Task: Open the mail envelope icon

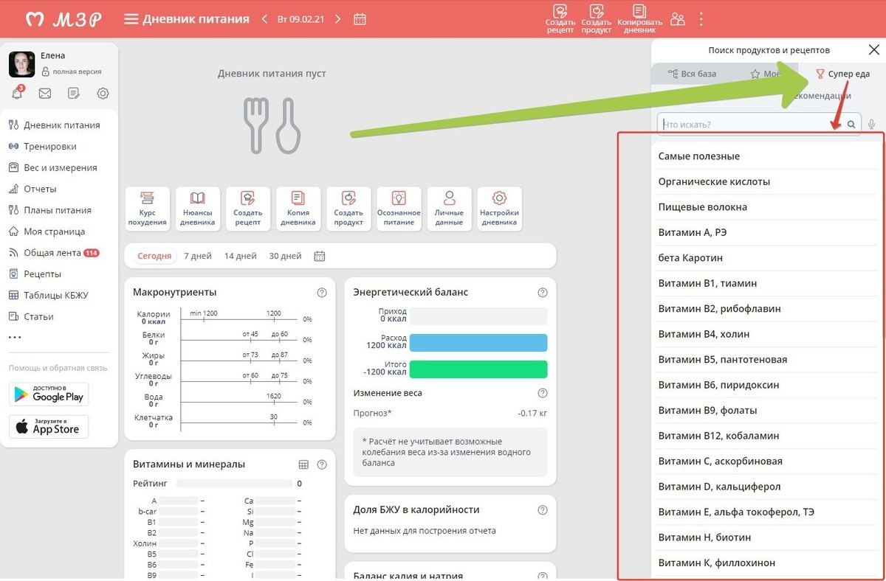Action: click(x=45, y=94)
